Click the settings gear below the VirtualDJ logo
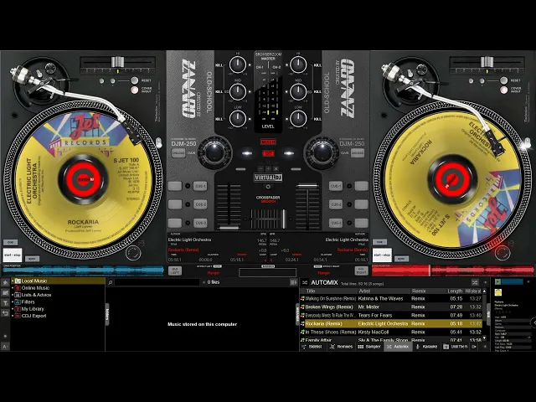 click(x=268, y=187)
